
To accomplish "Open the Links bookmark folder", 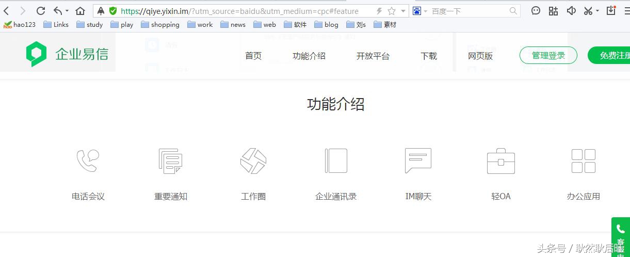I will coord(56,24).
